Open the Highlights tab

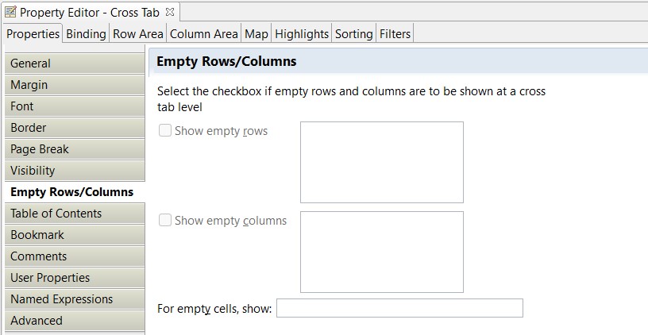(x=302, y=33)
